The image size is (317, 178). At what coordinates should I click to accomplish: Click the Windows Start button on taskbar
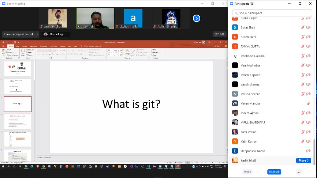(3, 166)
